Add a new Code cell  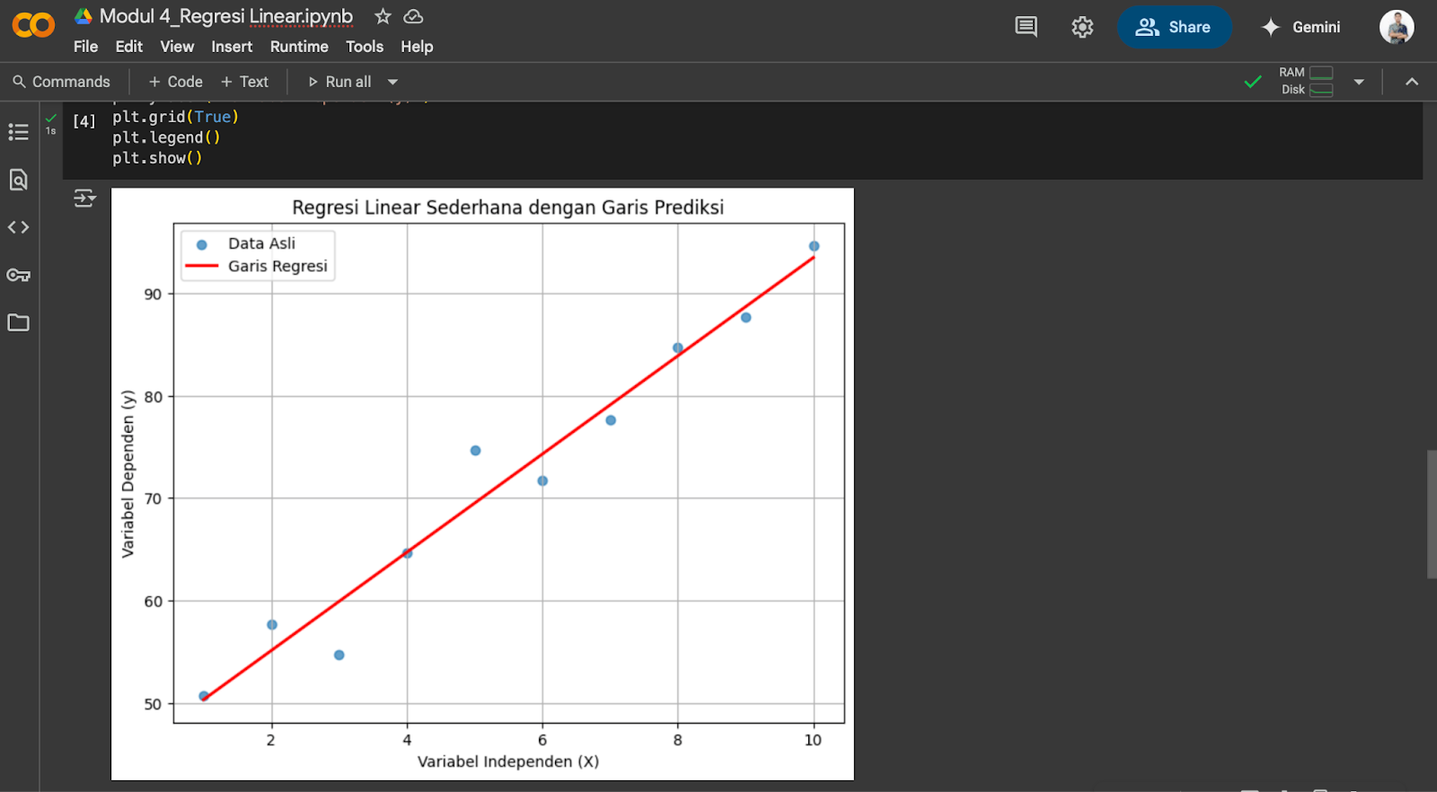pos(175,82)
